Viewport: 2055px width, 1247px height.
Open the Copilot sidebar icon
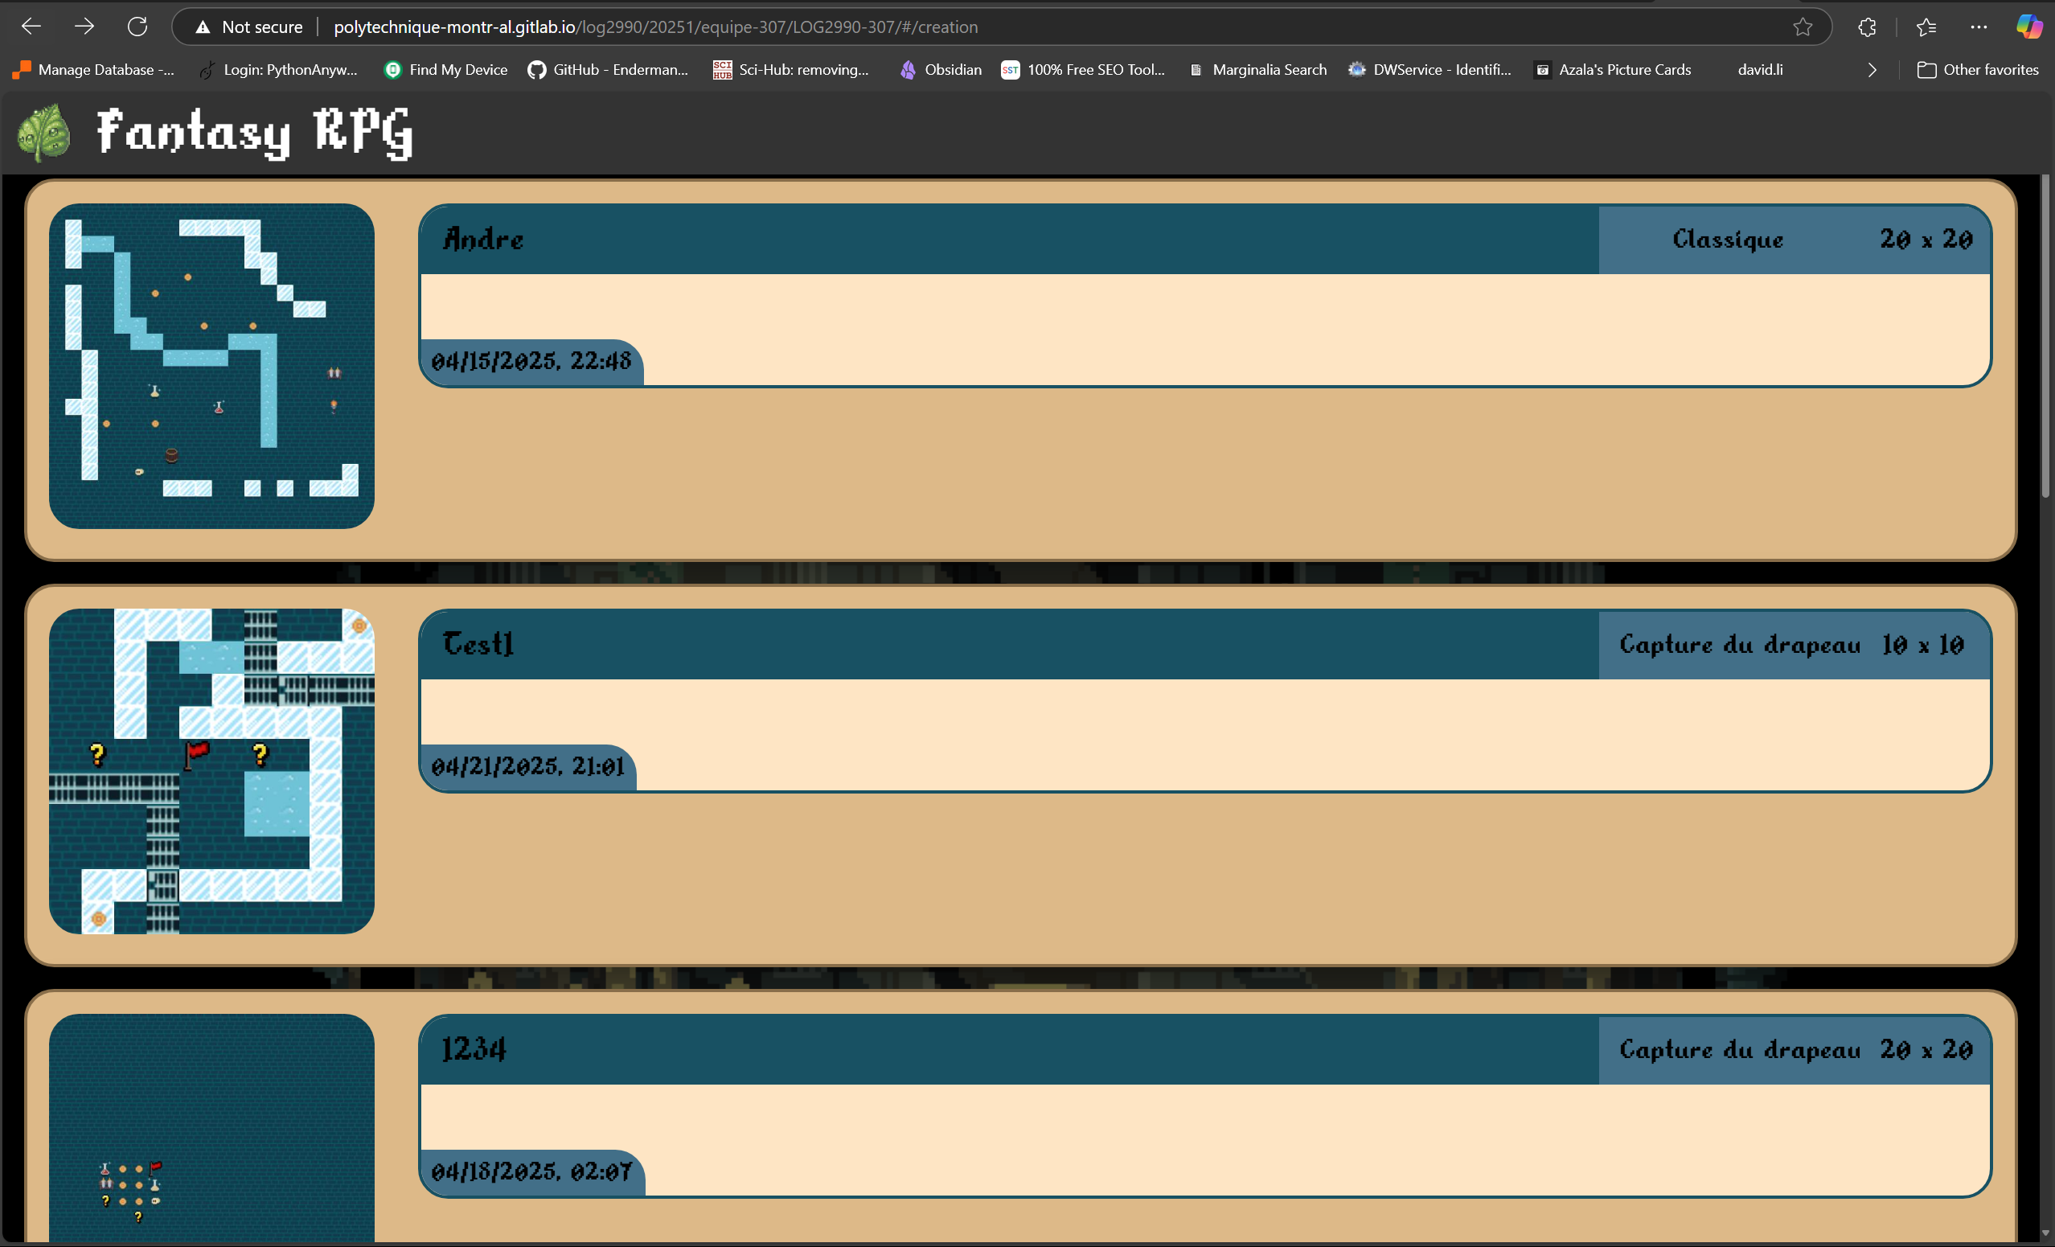2028,27
